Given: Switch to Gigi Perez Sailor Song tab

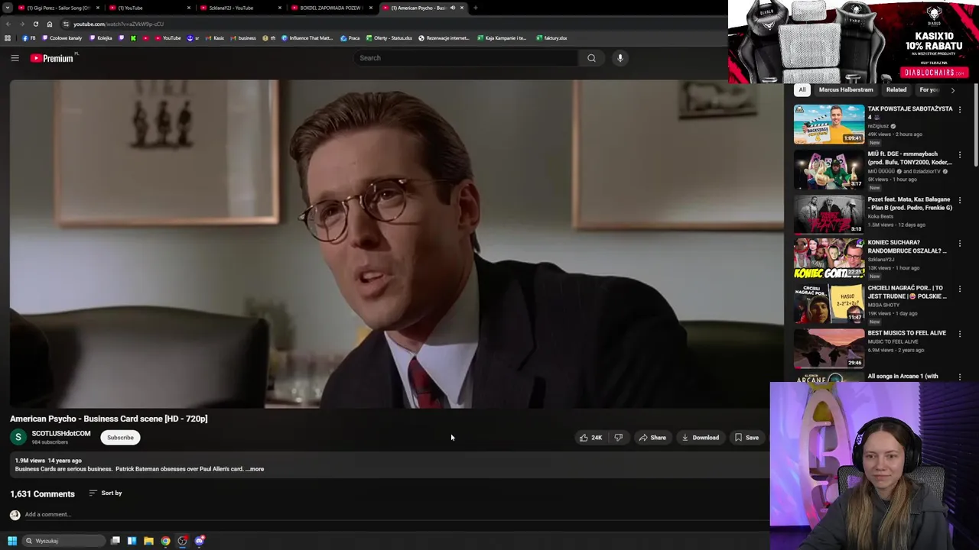Looking at the screenshot, I should [x=59, y=8].
